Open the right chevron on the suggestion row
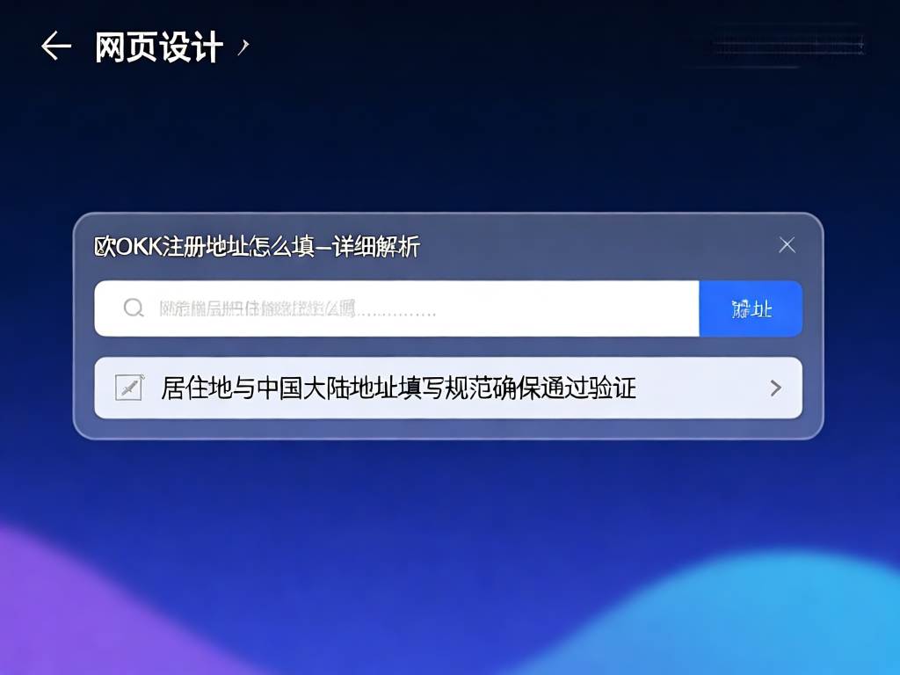The width and height of the screenshot is (900, 675). [x=776, y=387]
